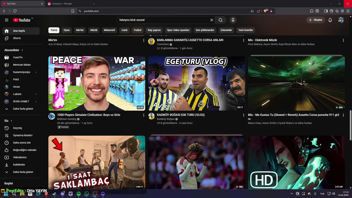Select the Canlı filter chip
The height and width of the screenshot is (198, 352).
(125, 30)
